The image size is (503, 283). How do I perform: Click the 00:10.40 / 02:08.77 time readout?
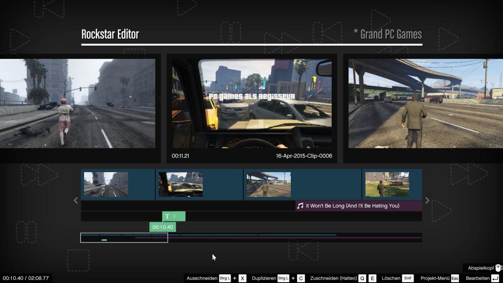pyautogui.click(x=26, y=278)
